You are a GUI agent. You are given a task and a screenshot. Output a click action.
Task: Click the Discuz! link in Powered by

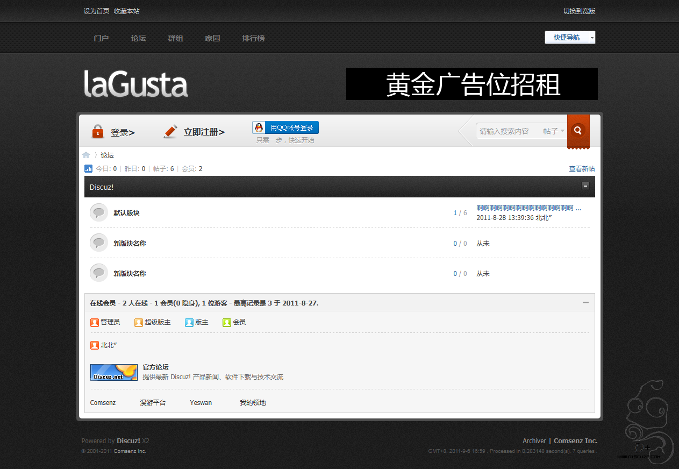pos(128,441)
